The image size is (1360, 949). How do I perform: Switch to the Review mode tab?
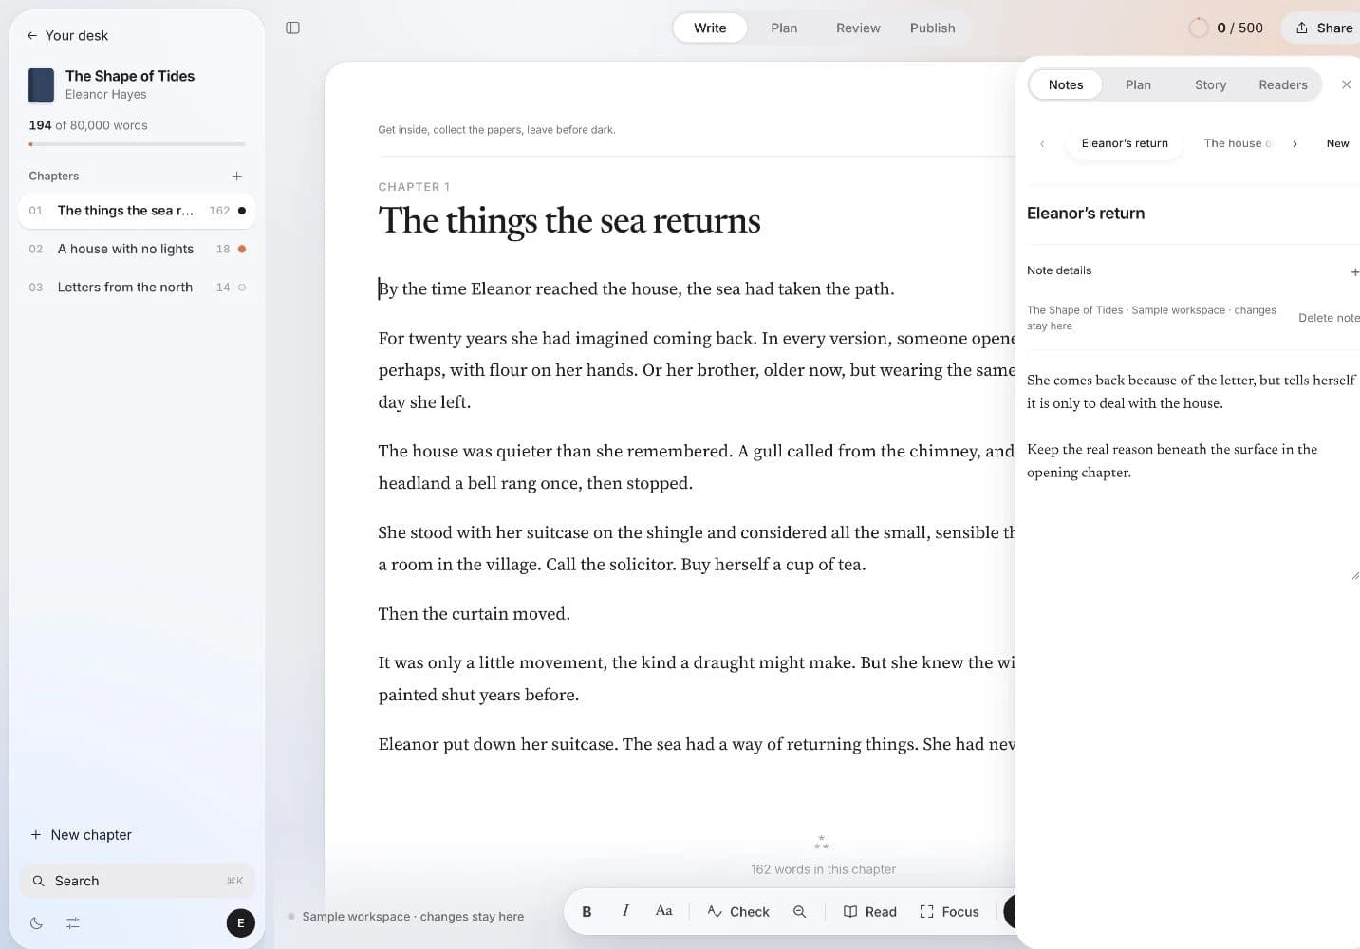(858, 28)
